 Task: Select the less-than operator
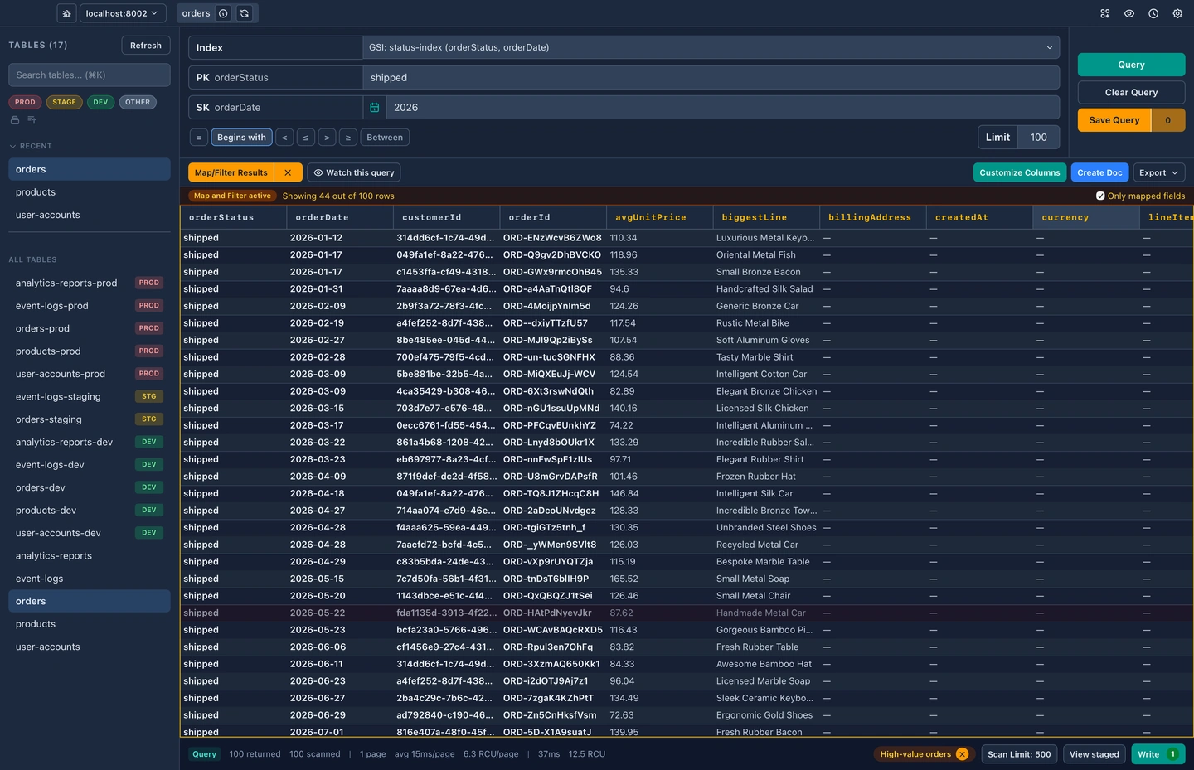(x=284, y=138)
